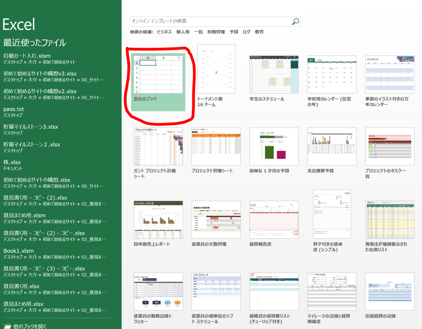Screen dimensions: 422x329
Task: Select the 予算 search suggestion
Action: [x=234, y=32]
